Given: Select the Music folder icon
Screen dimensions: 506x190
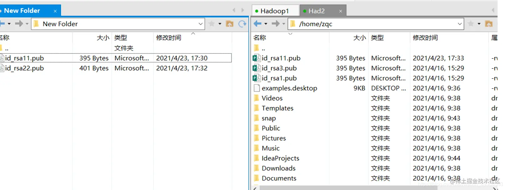Looking at the screenshot, I should (x=256, y=148).
